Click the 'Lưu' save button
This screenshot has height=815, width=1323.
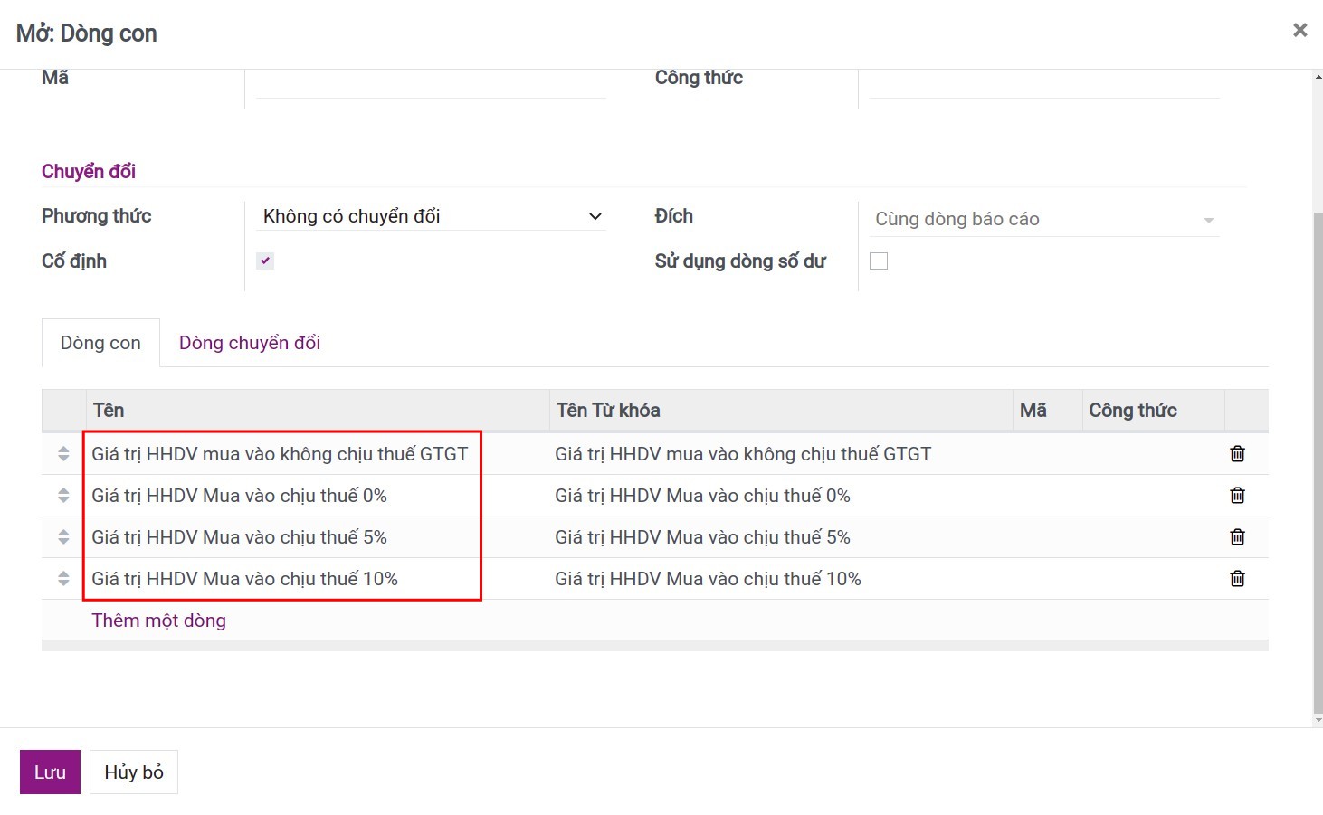click(50, 772)
